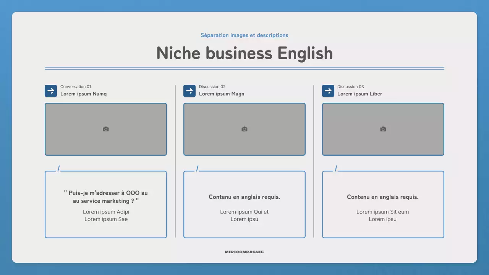Select the title 'Niche business English'

click(244, 53)
